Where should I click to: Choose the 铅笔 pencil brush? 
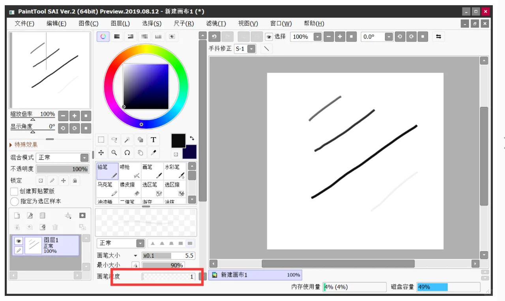click(108, 172)
